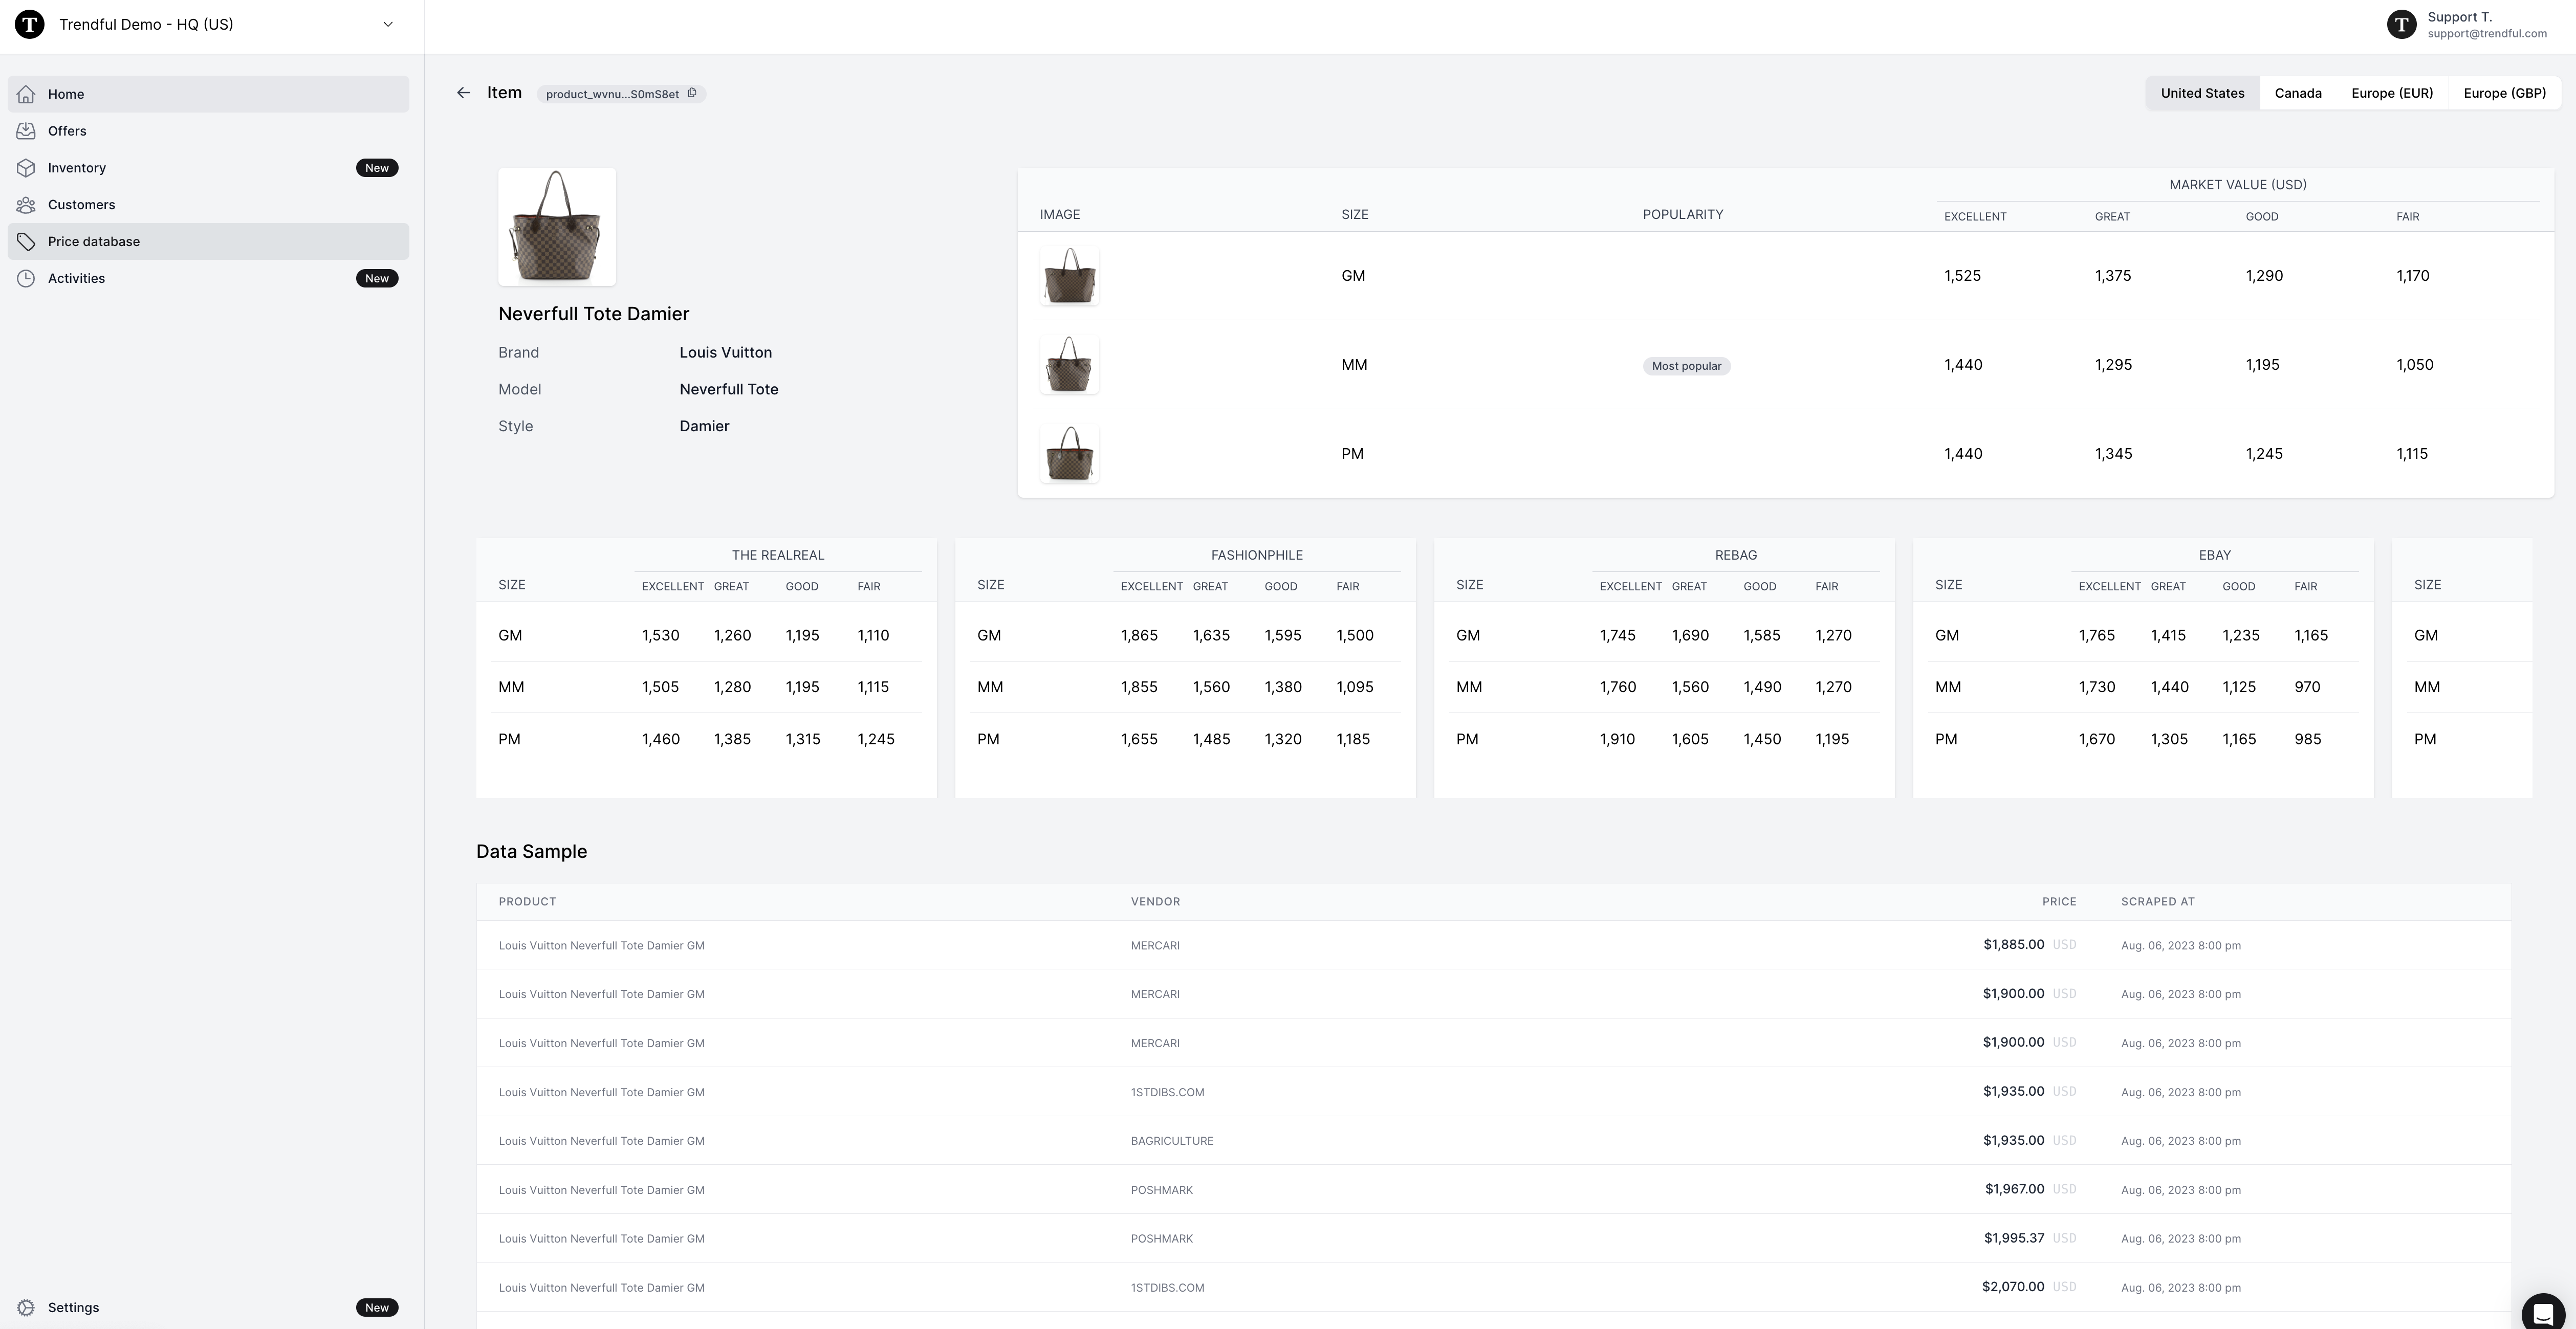Click the POPULARITY column header
Image resolution: width=2576 pixels, height=1329 pixels.
(x=1682, y=215)
